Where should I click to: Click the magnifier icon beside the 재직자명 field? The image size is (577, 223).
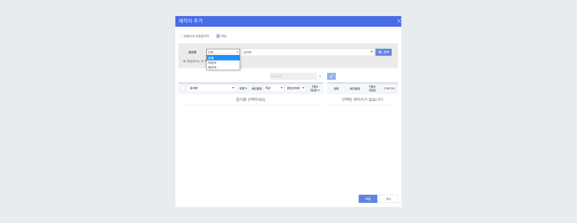click(x=320, y=76)
